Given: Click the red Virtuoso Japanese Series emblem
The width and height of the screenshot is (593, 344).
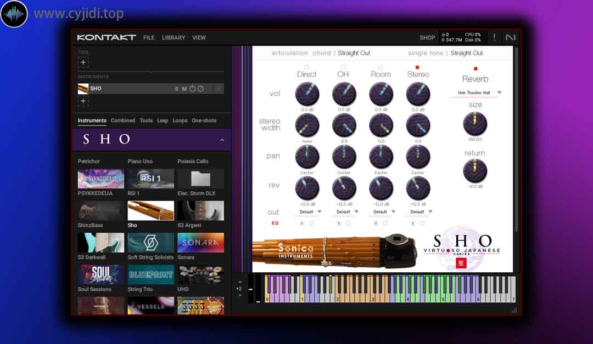Looking at the screenshot, I should click(460, 263).
